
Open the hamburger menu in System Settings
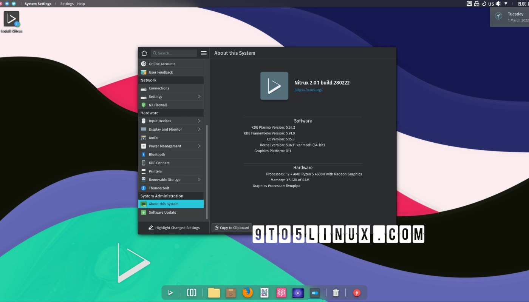coord(204,53)
